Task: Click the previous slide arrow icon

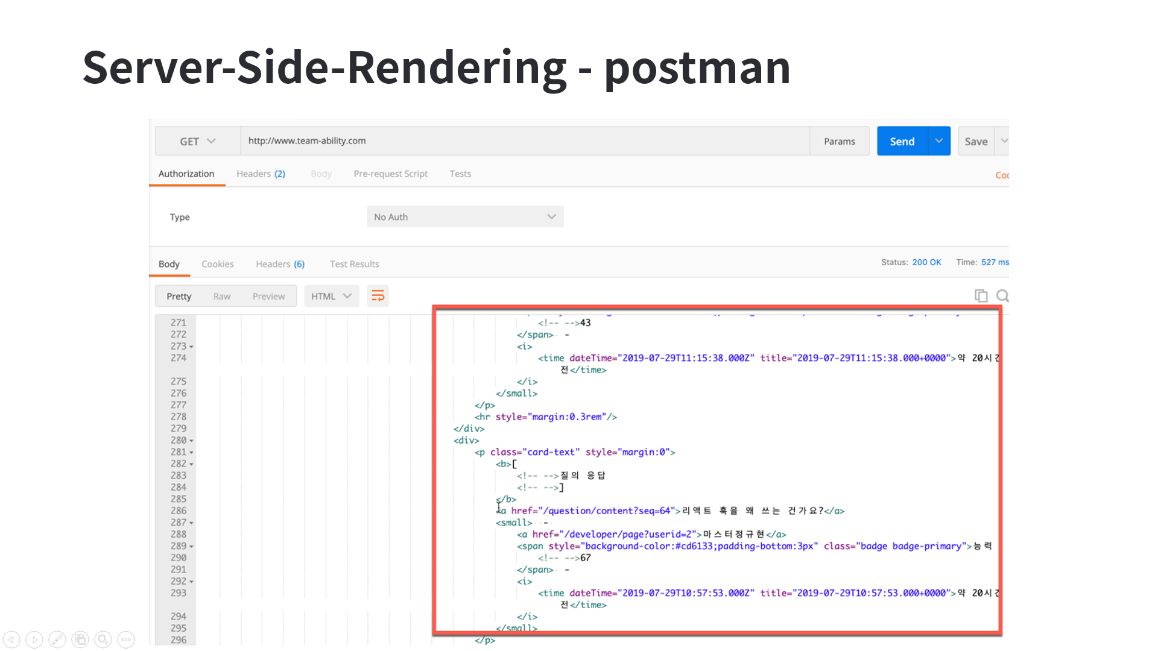Action: coord(11,639)
